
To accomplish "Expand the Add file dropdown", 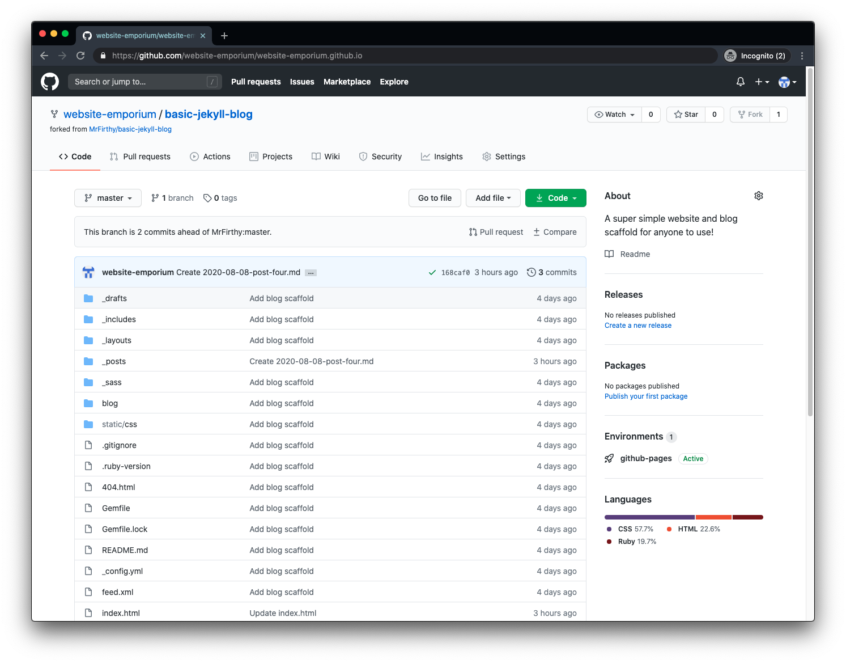I will tap(493, 198).
